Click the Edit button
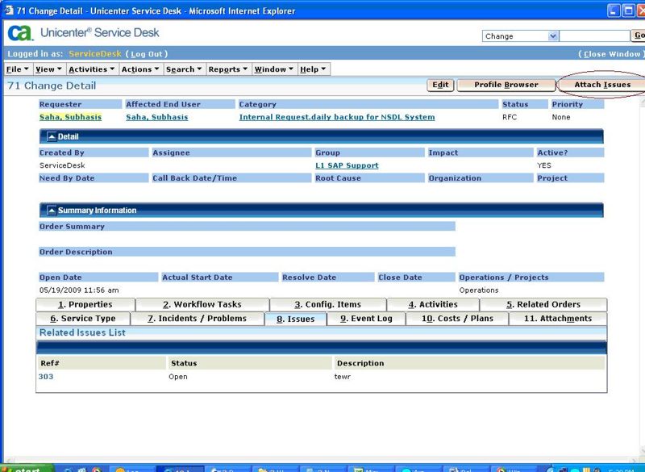Image resolution: width=645 pixels, height=472 pixels. click(x=440, y=85)
